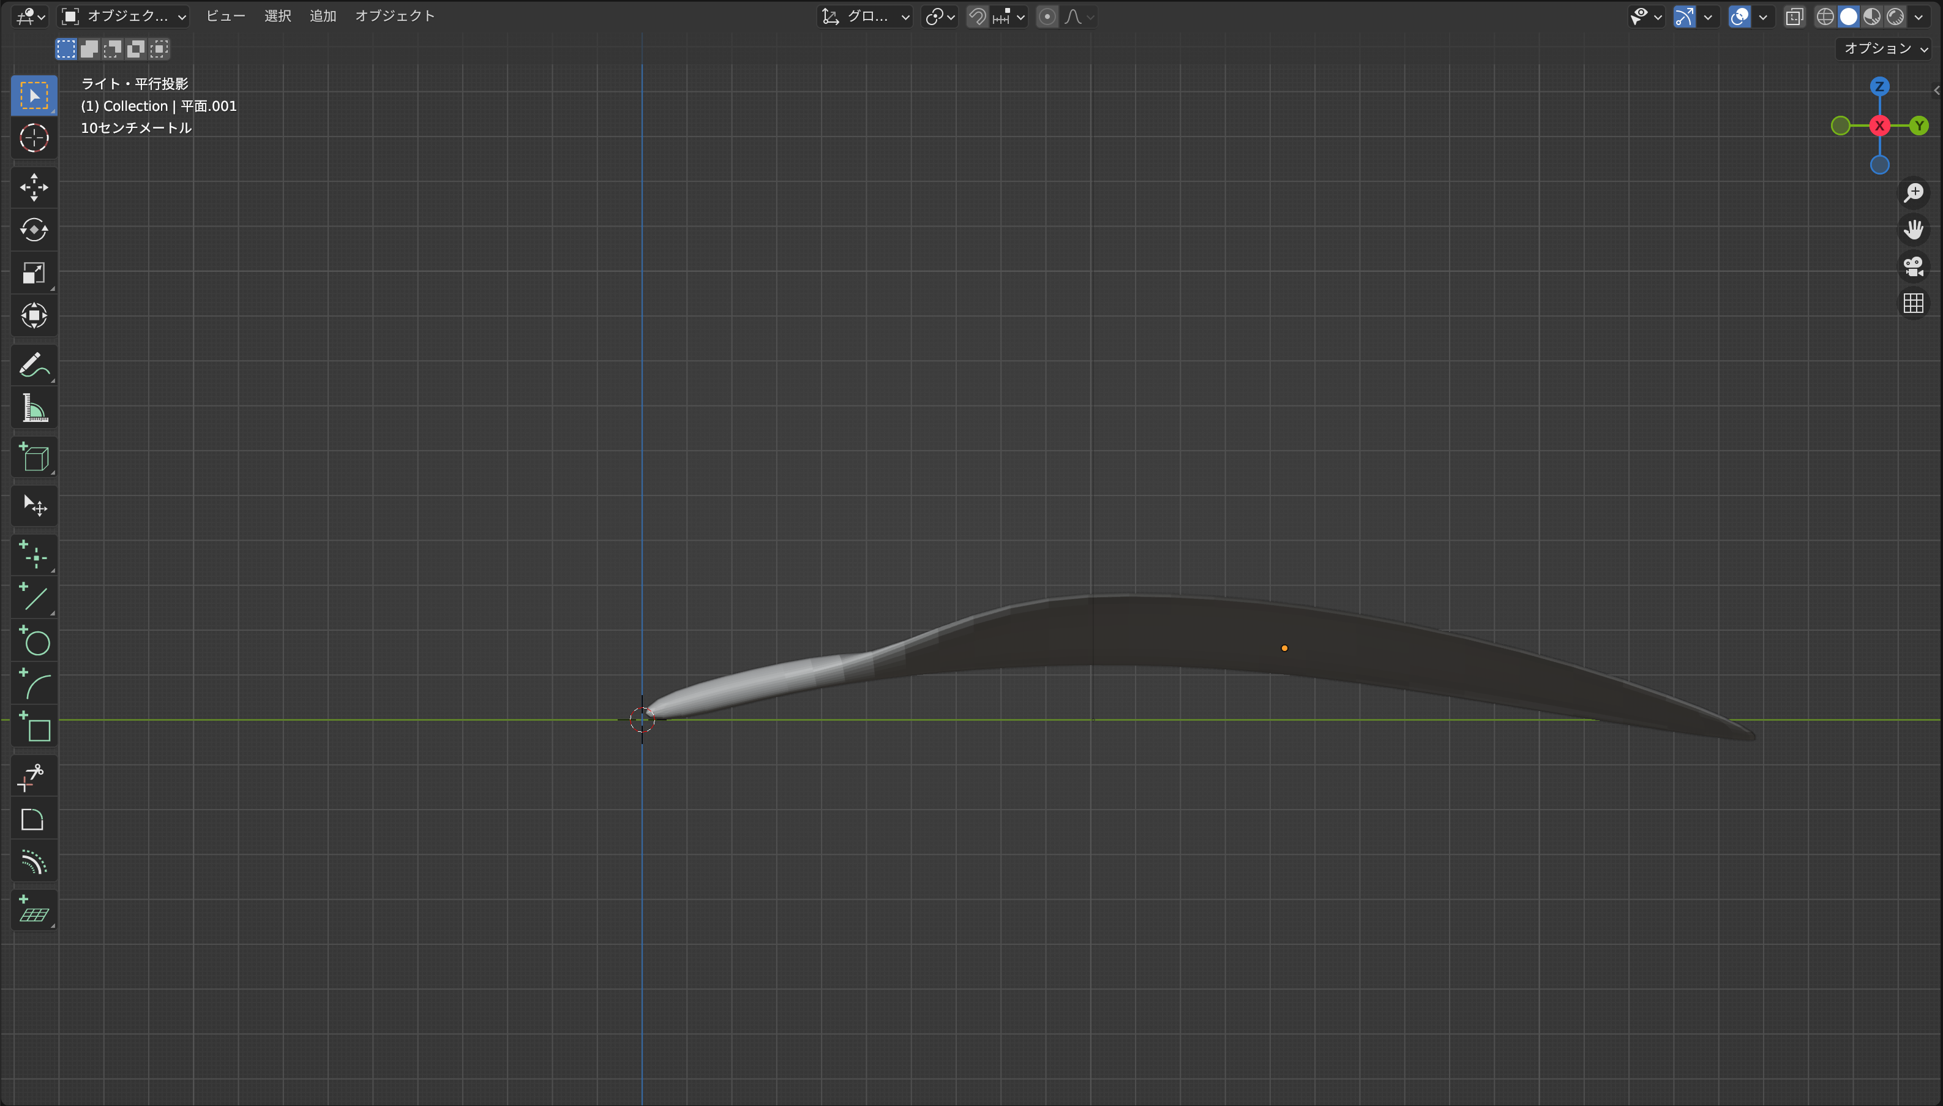
Task: Toggle proportional editing
Action: pos(1047,17)
